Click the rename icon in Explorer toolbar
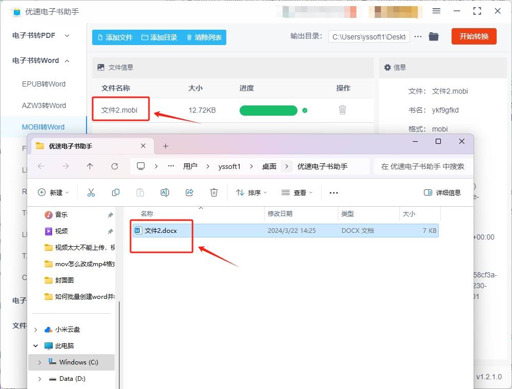 [x=165, y=192]
